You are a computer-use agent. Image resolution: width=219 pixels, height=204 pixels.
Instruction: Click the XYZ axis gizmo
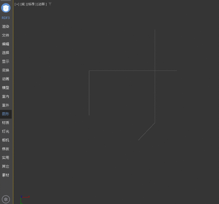pos(23,199)
